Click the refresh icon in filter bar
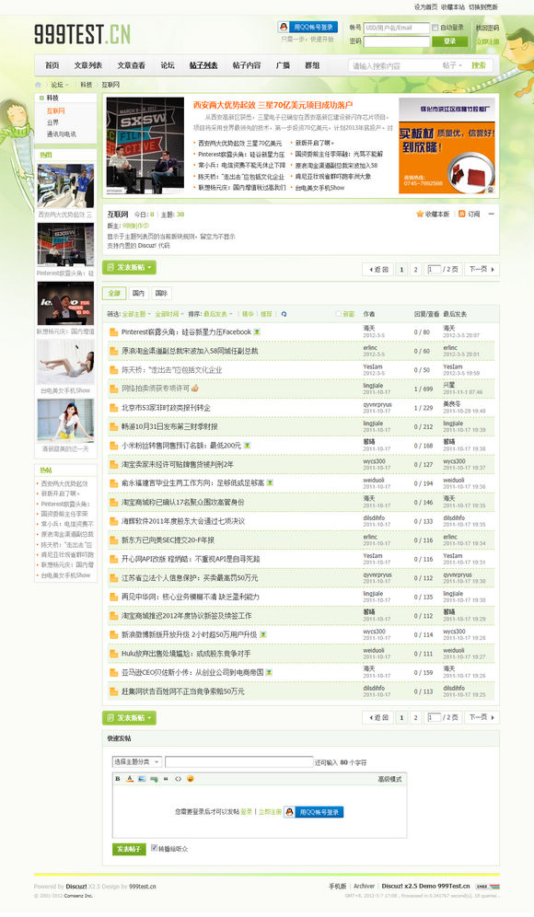 click(284, 314)
